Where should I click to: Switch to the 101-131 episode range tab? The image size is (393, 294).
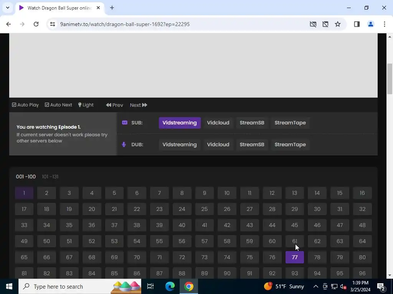(x=50, y=177)
